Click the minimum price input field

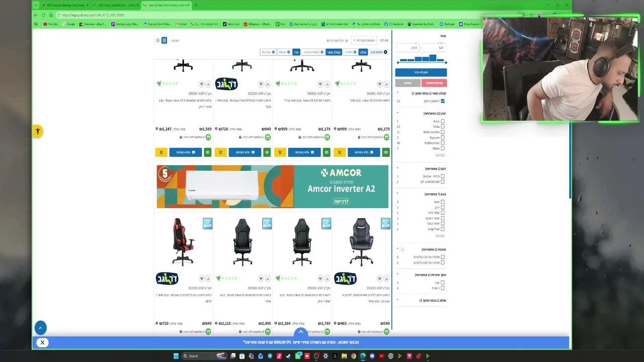click(434, 48)
